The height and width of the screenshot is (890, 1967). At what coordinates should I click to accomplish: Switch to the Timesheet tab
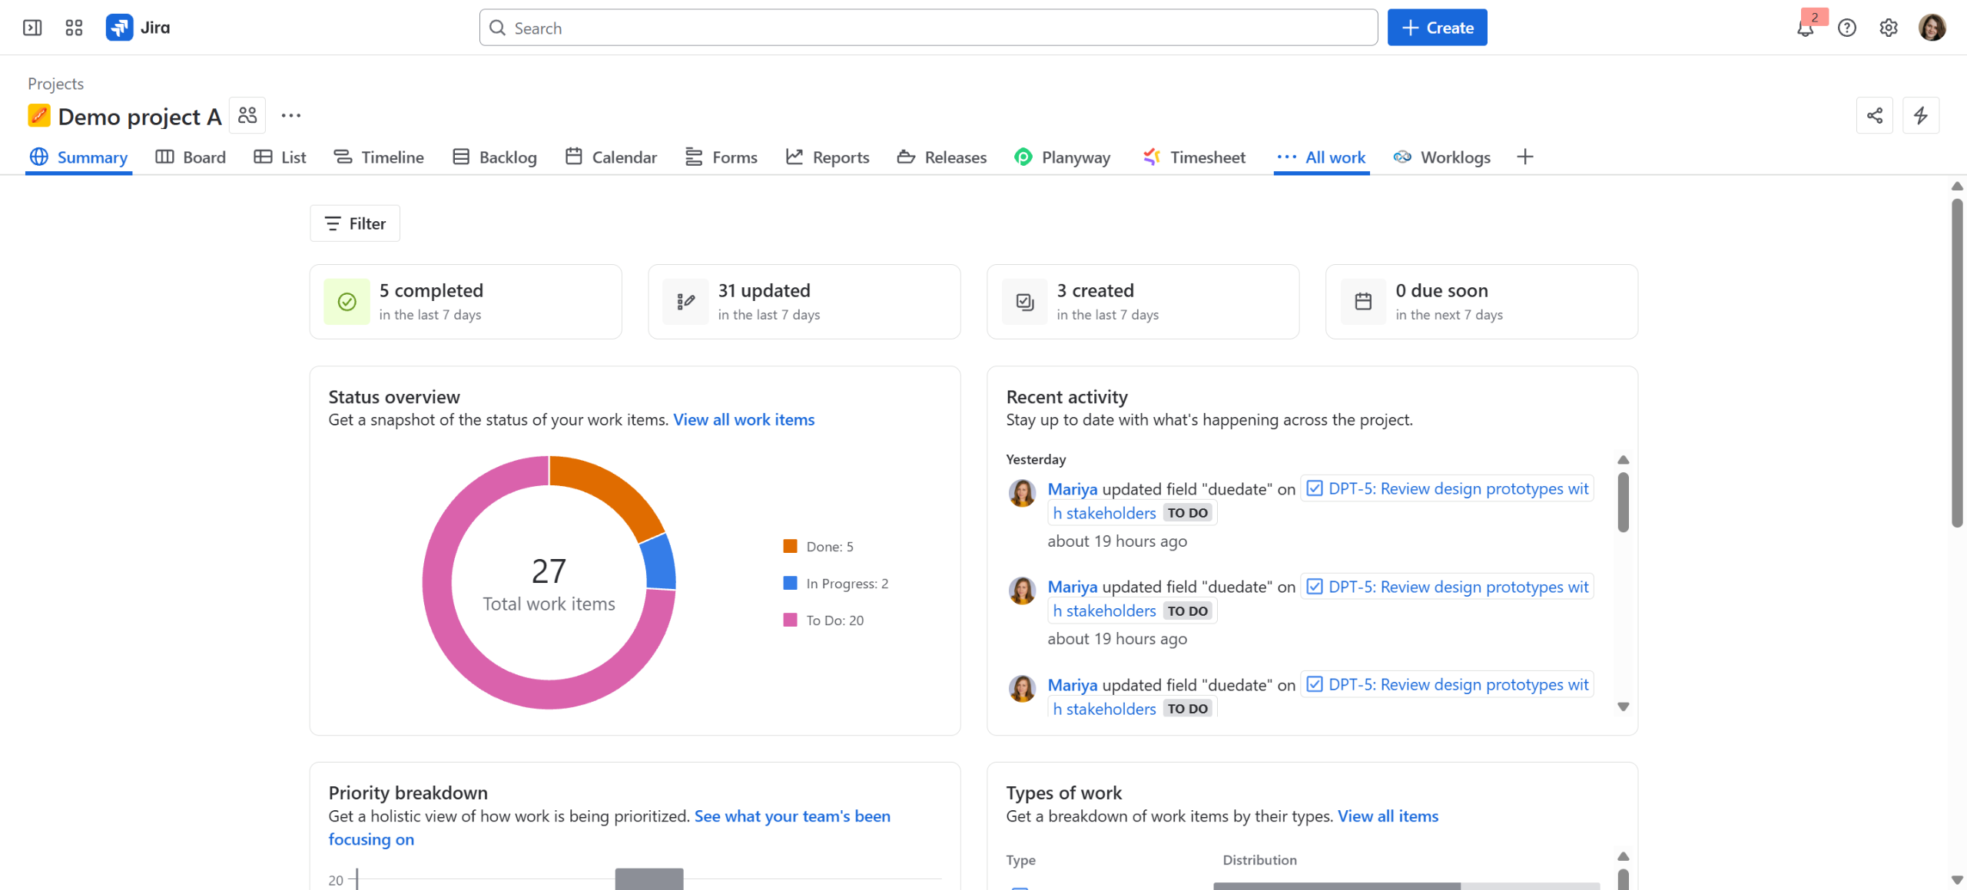(x=1193, y=157)
